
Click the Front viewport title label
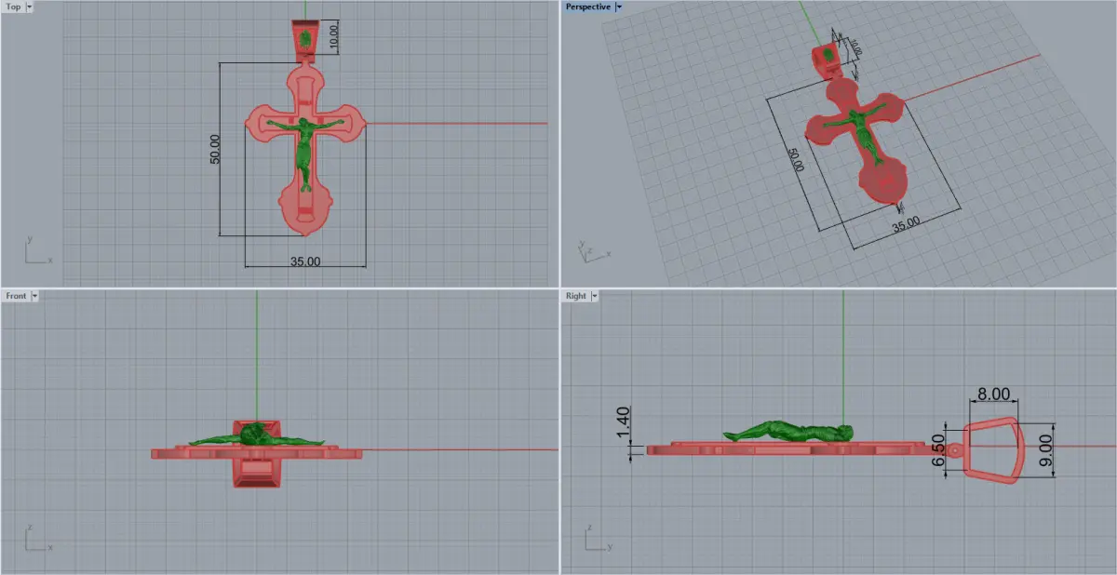[16, 296]
